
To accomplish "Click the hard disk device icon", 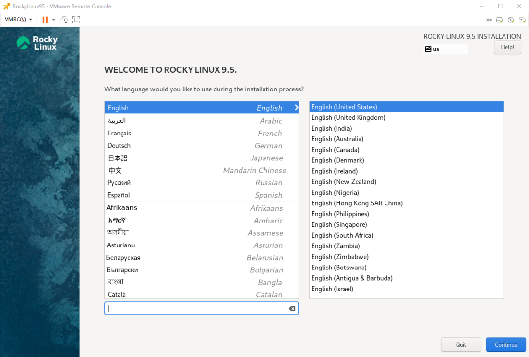I will pos(499,20).
